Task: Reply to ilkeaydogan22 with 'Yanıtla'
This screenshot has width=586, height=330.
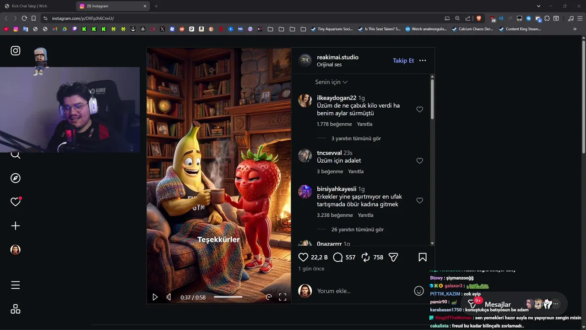Action: coord(364,124)
